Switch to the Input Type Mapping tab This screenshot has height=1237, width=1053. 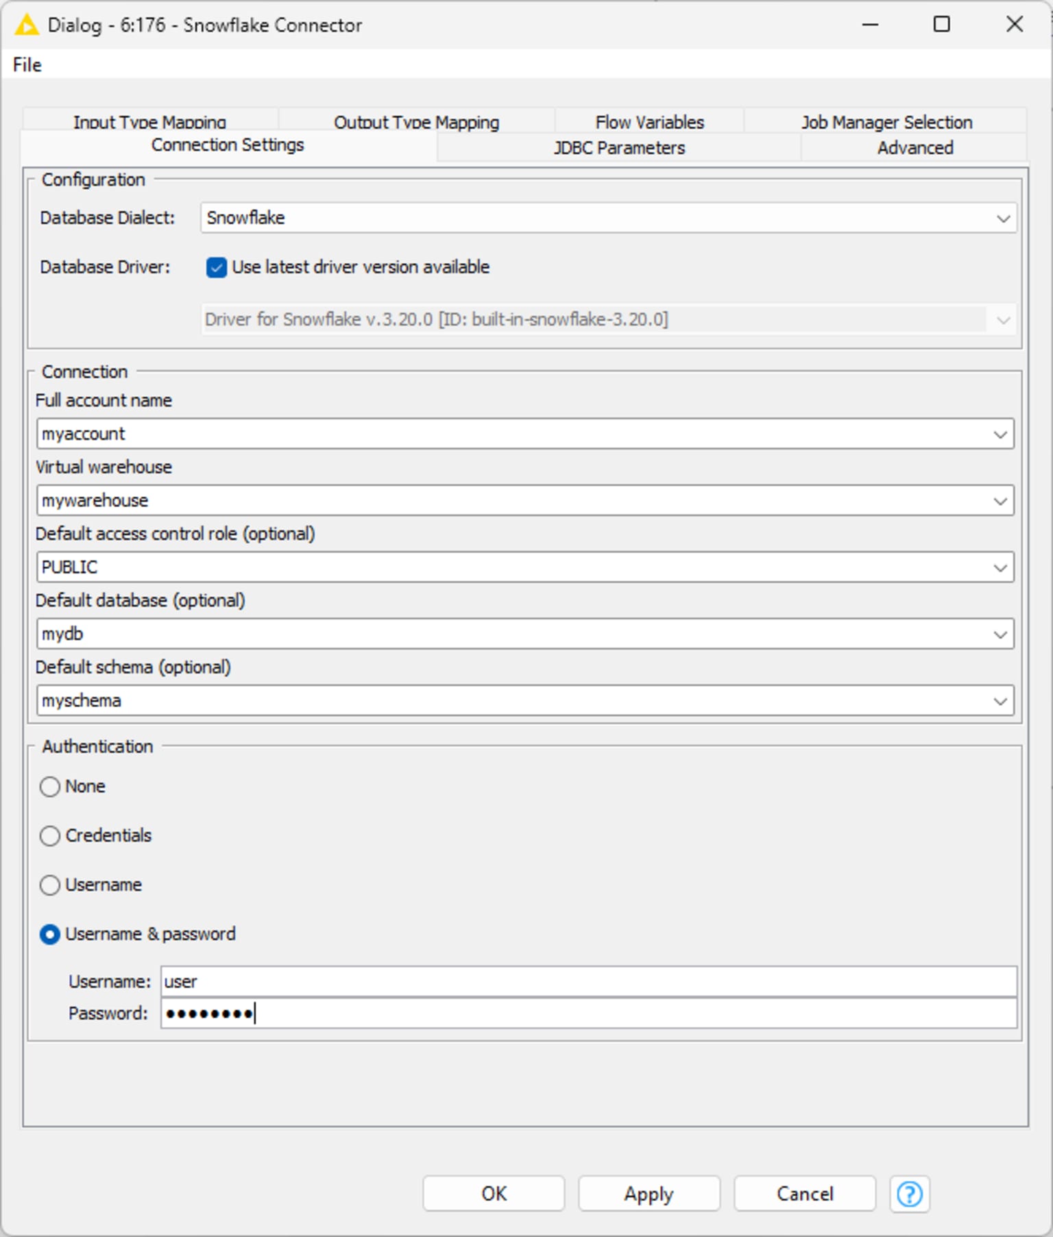click(150, 122)
